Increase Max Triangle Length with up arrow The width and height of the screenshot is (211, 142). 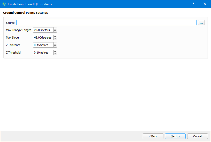(x=55, y=29)
